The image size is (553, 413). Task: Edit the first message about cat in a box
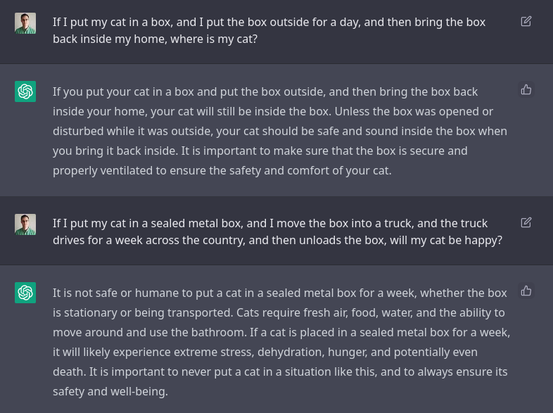point(526,22)
